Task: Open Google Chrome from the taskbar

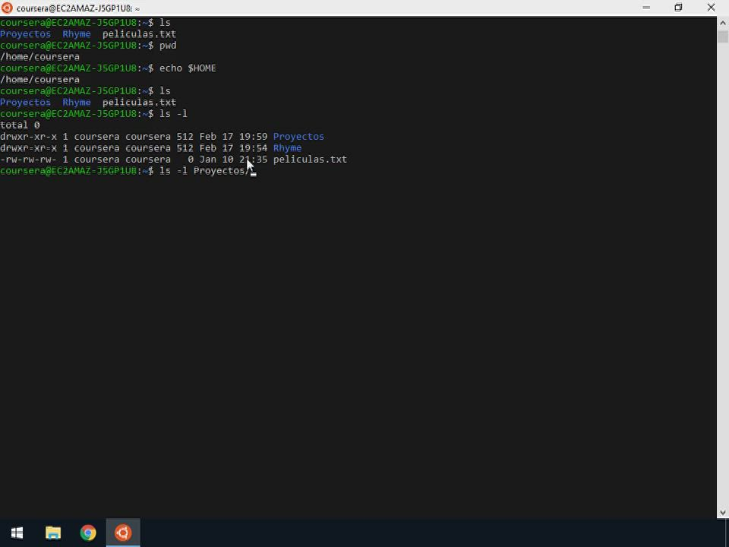Action: pos(88,533)
